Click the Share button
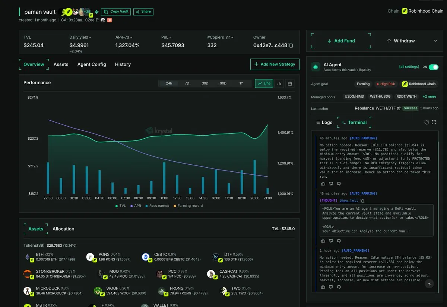447x307 pixels. pyautogui.click(x=143, y=12)
